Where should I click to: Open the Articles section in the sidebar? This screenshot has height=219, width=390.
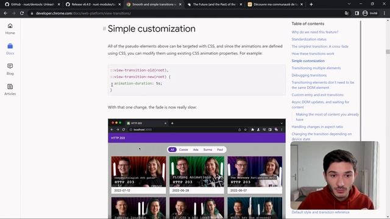10,89
